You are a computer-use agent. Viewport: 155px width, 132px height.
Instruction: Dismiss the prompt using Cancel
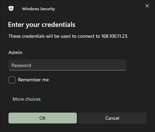click(x=112, y=118)
